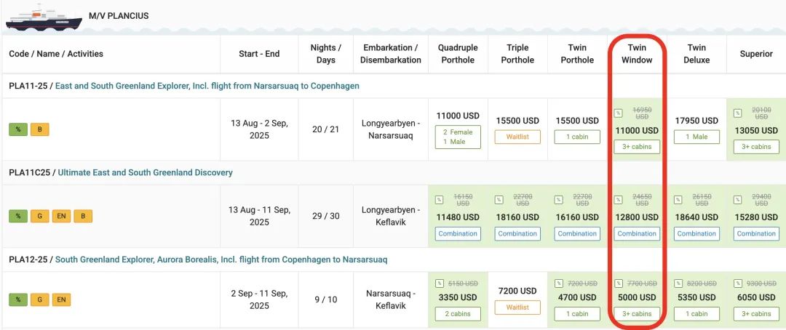Click '3+ cabins' under 11000 USD Twin Window

(637, 147)
